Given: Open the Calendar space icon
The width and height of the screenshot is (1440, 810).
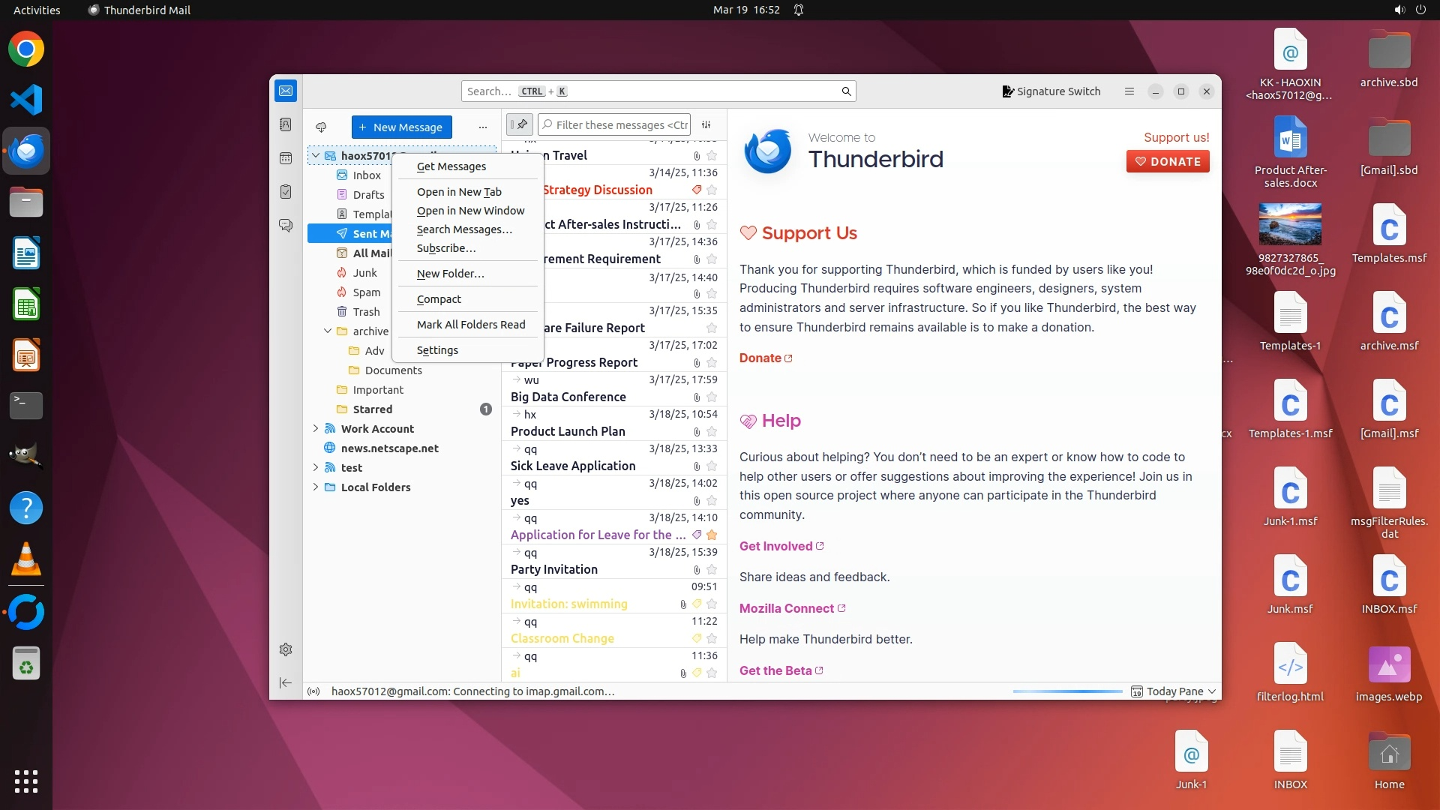Looking at the screenshot, I should pos(286,158).
